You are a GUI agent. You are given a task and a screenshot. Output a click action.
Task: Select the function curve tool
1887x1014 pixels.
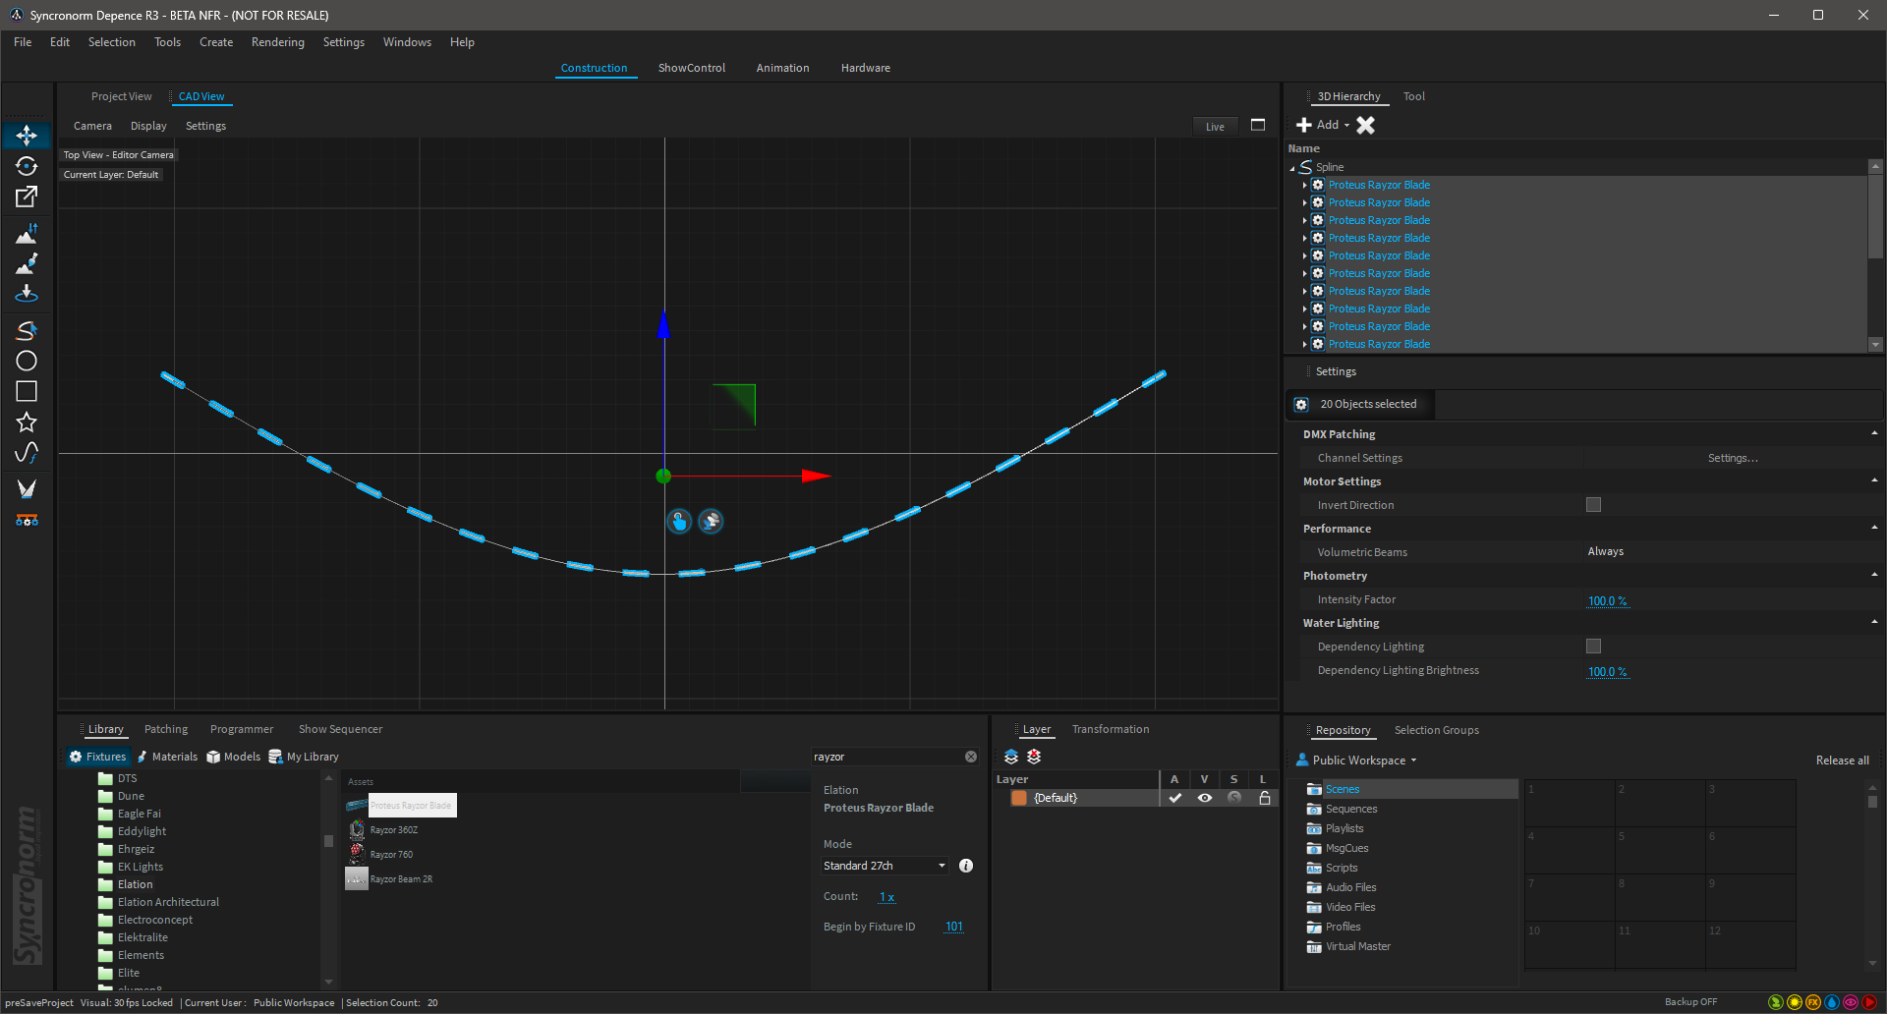pyautogui.click(x=27, y=453)
